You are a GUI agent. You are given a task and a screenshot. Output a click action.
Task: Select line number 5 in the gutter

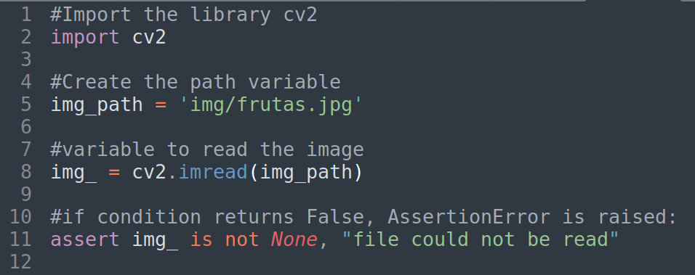pos(26,104)
